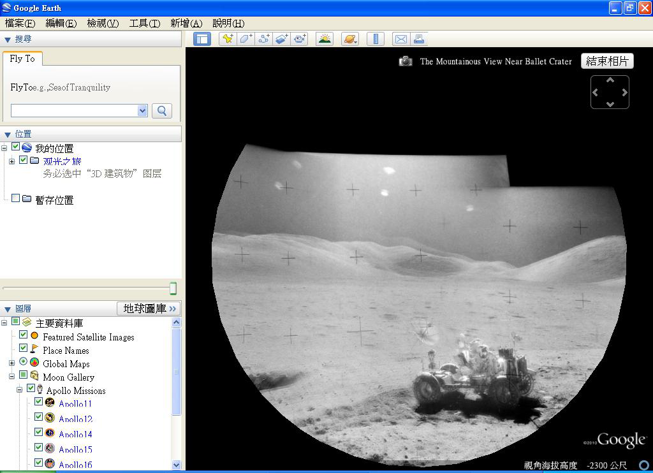Pan the photo left with the arrow
This screenshot has width=653, height=473.
(595, 92)
